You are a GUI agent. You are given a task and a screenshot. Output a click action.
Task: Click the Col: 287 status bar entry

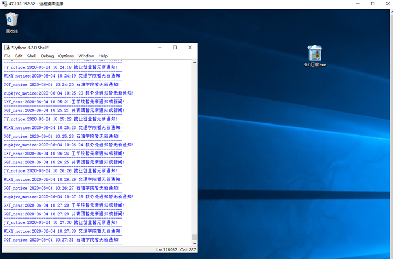(x=188, y=250)
